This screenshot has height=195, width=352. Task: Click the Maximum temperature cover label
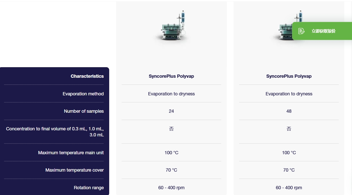[74, 170]
